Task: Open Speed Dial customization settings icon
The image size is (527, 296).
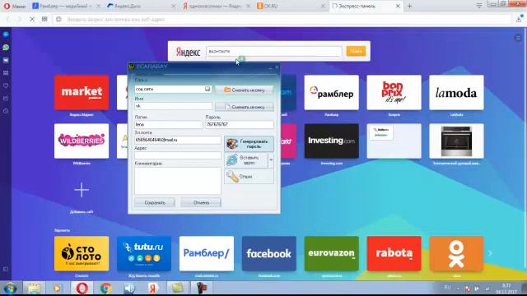Action: click(518, 38)
